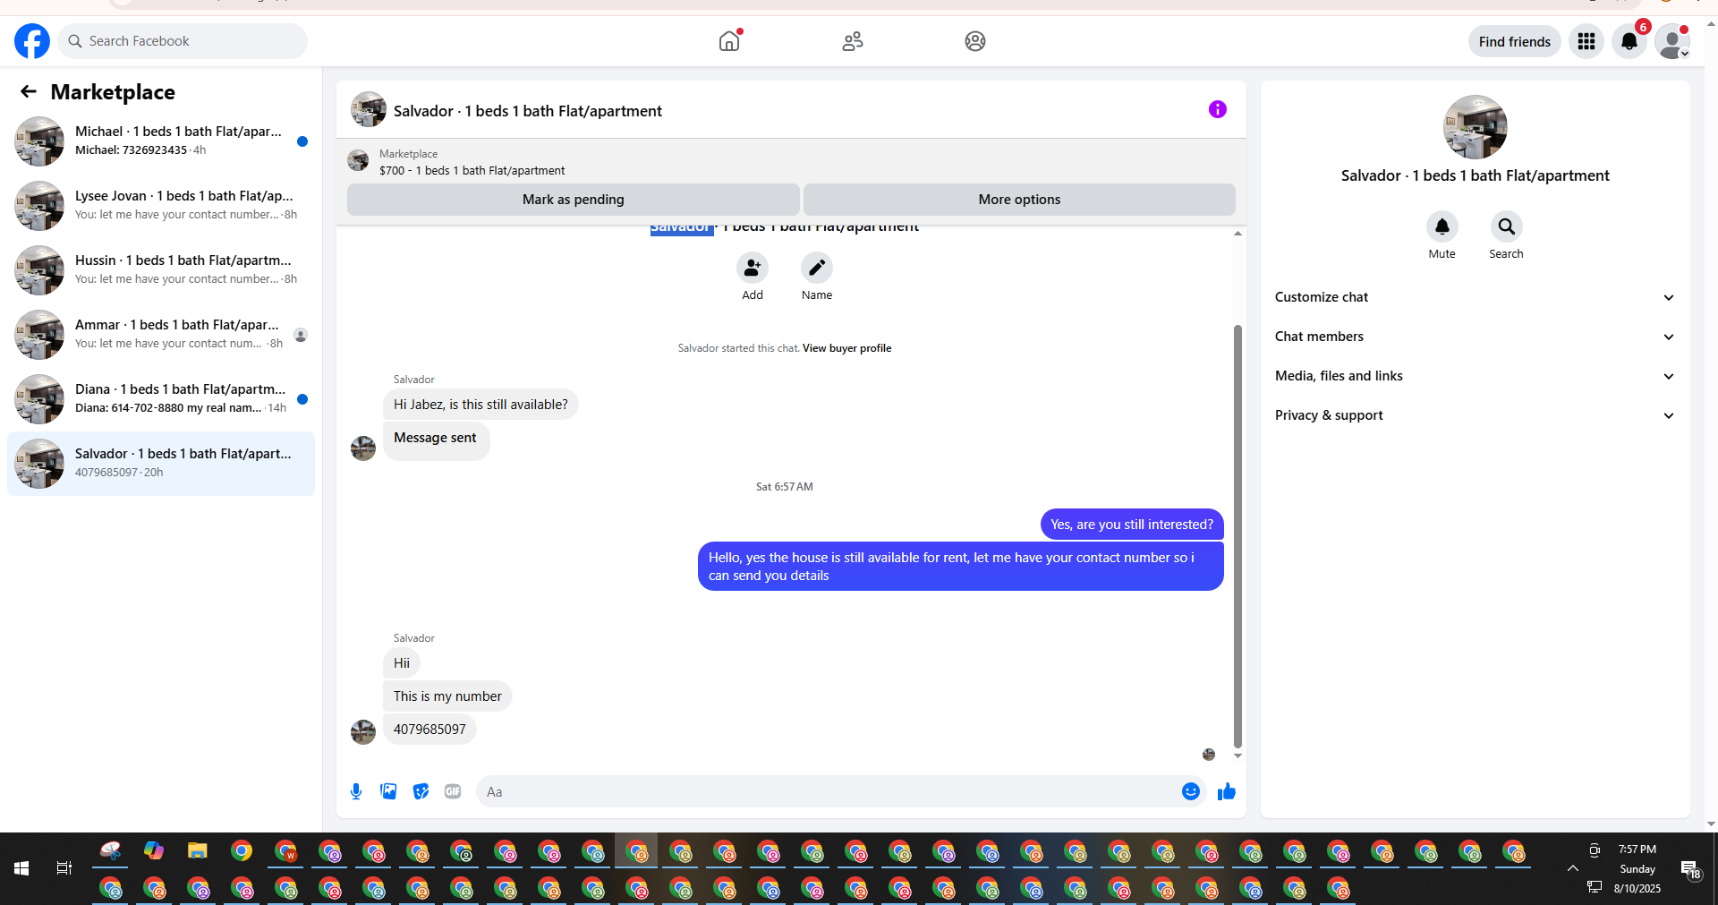Choose a GIF icon
The height and width of the screenshot is (905, 1718).
453,791
